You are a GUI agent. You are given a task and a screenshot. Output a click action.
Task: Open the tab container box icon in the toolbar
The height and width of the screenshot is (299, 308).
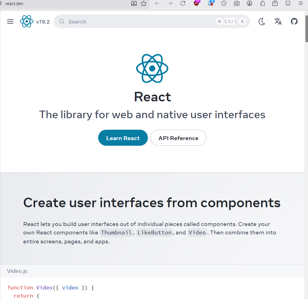tap(275, 3)
